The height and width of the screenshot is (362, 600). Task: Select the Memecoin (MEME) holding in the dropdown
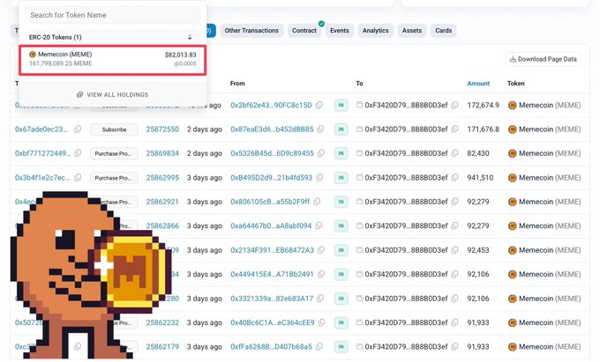(x=113, y=59)
